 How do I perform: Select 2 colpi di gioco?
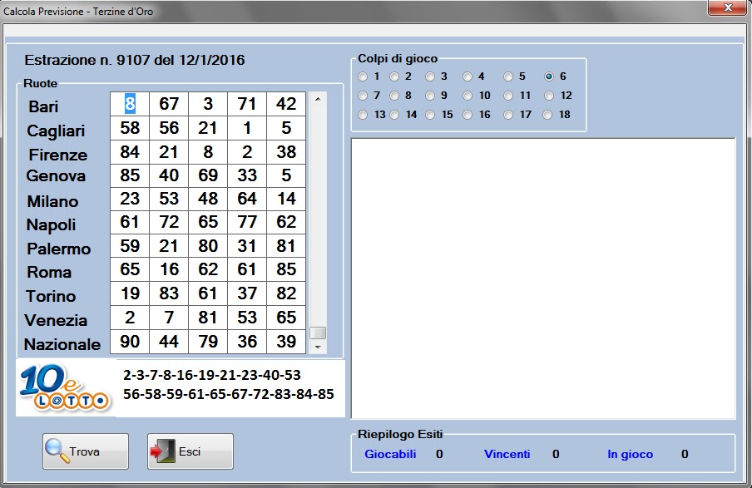tap(394, 76)
